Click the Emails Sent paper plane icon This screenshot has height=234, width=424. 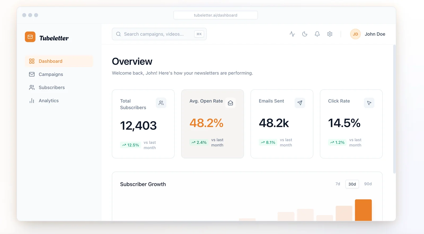[x=300, y=103]
